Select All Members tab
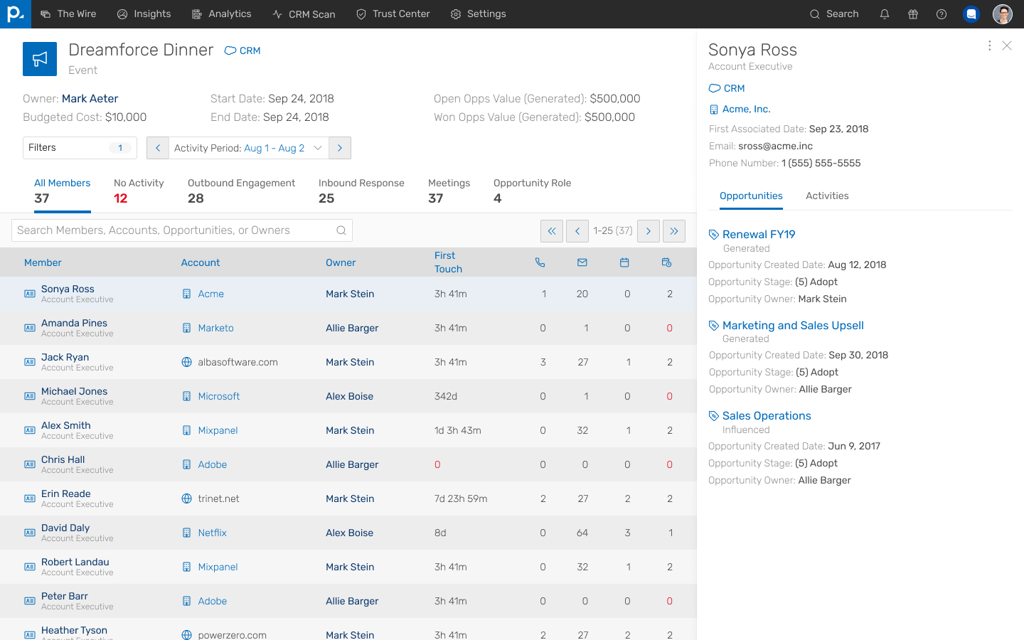Viewport: 1024px width, 640px height. pos(63,191)
